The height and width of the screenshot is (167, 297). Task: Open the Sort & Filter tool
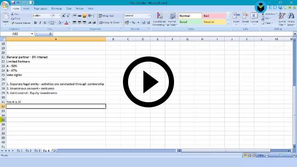click(x=282, y=19)
